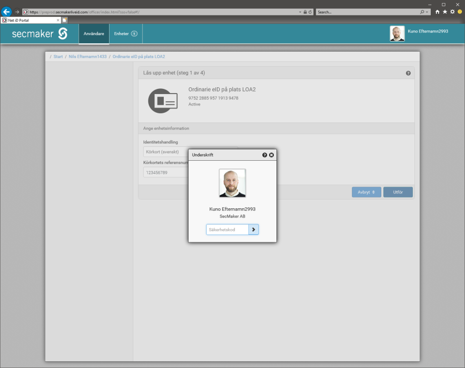This screenshot has height=368, width=465.
Task: Minimize the browser window
Action: point(430,5)
